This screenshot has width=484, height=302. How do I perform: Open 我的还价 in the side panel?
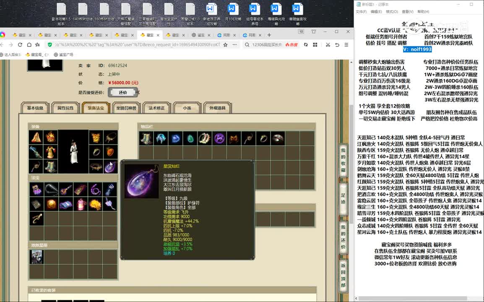coord(343,237)
